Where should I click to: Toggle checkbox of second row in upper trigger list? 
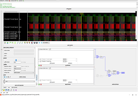pyautogui.click(x=40, y=61)
